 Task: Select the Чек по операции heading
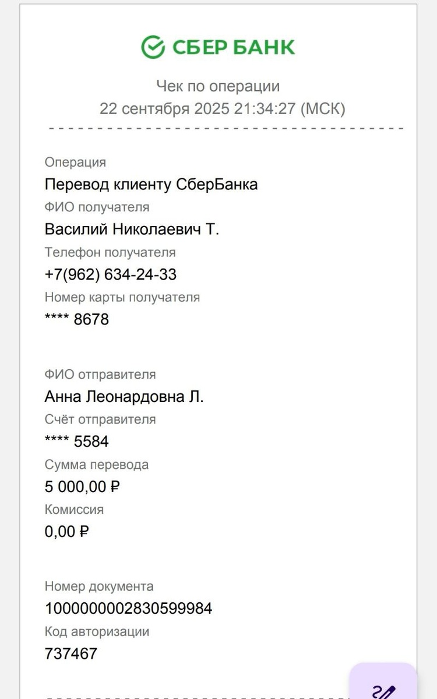coord(218,86)
